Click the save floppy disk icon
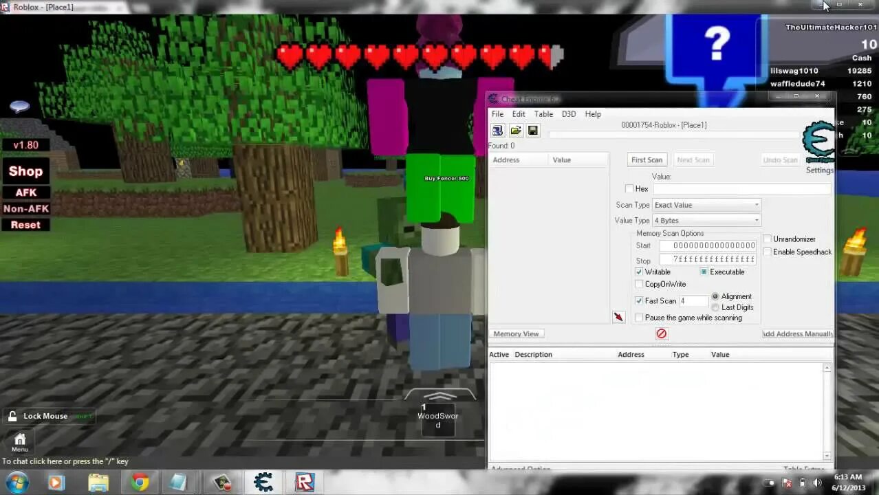Screen dimensions: 879x495 [x=533, y=131]
